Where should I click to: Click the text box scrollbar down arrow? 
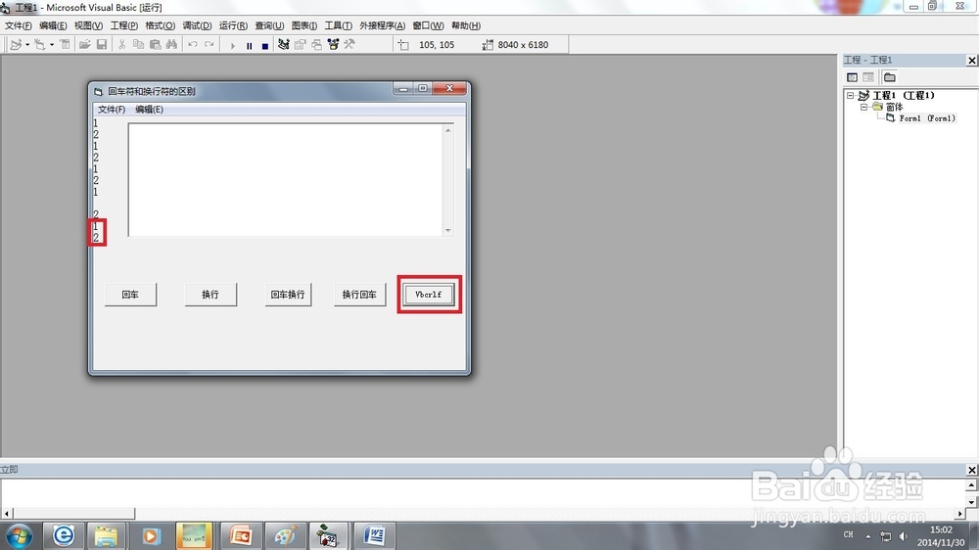click(x=447, y=230)
